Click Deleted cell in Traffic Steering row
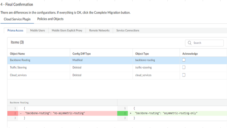The width and height of the screenshot is (227, 128). coord(77,68)
